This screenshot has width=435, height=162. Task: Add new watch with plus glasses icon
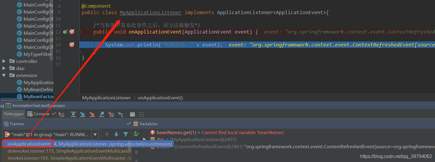(136, 134)
